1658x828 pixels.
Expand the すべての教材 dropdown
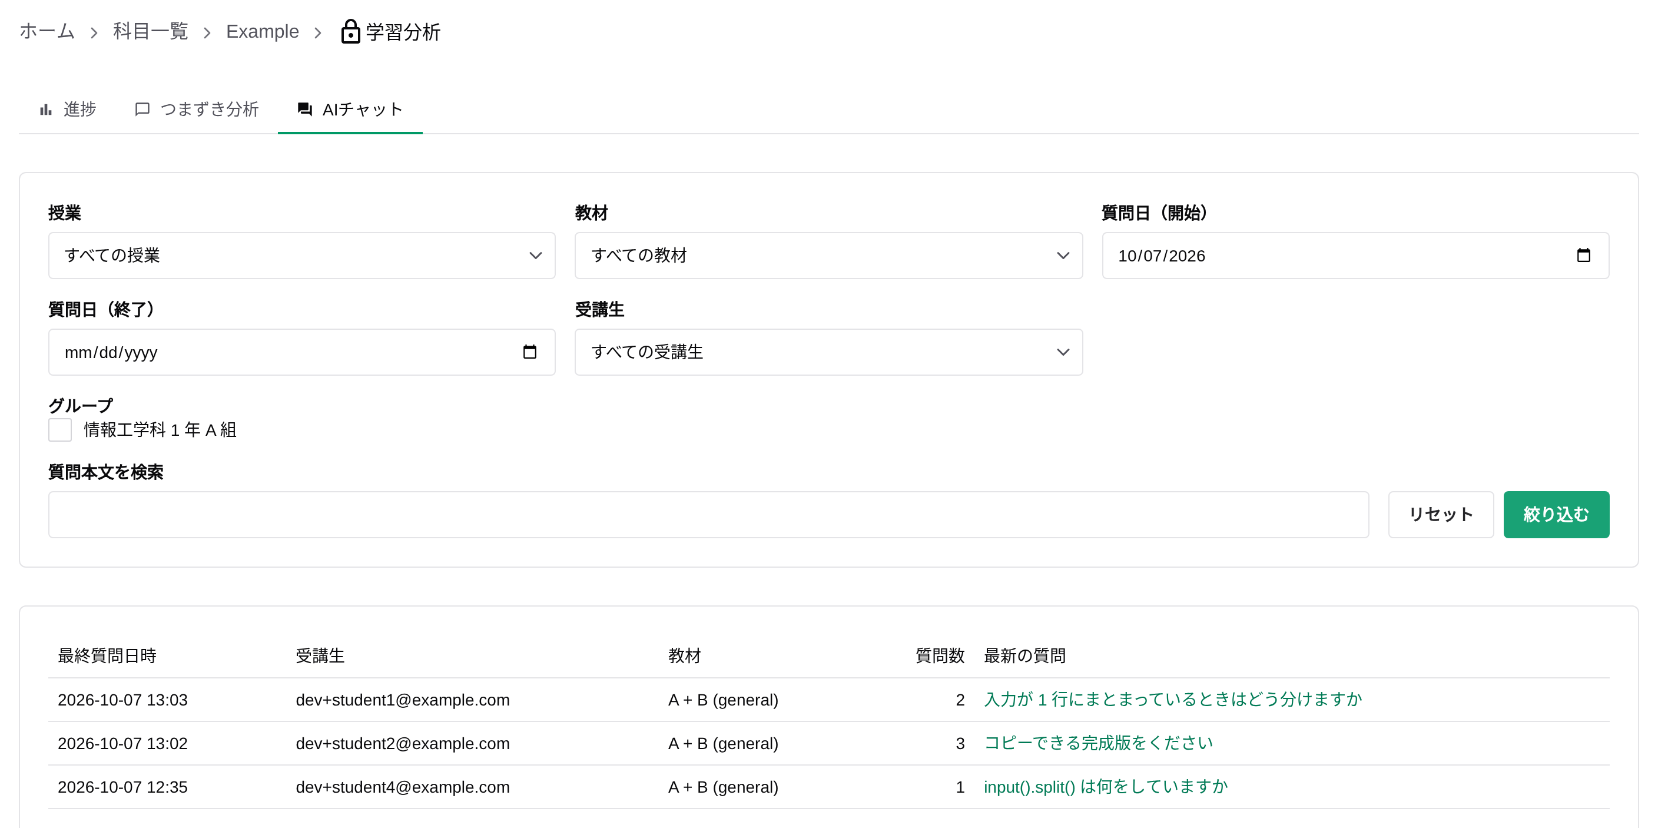pos(828,256)
